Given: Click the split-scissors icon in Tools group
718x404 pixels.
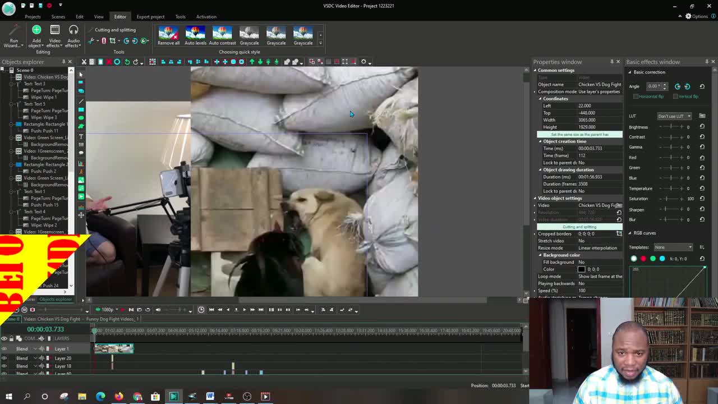Looking at the screenshot, I should click(x=91, y=41).
